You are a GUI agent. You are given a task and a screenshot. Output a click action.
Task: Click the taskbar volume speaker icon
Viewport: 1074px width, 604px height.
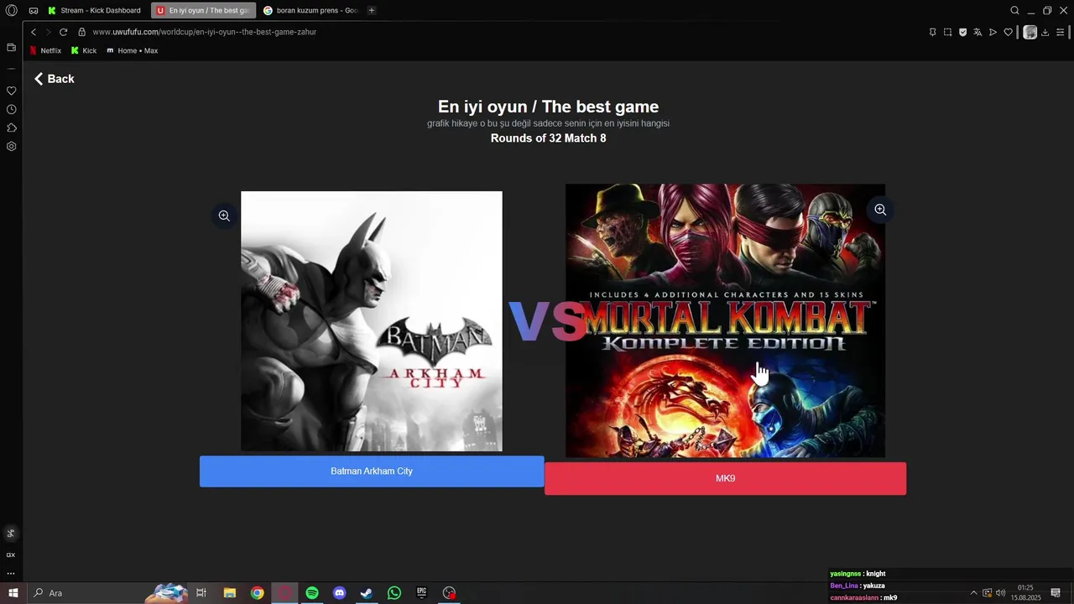1000,593
